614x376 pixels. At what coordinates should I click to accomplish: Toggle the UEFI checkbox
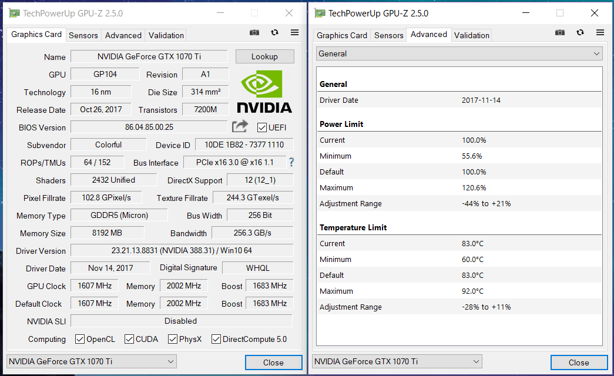point(262,127)
